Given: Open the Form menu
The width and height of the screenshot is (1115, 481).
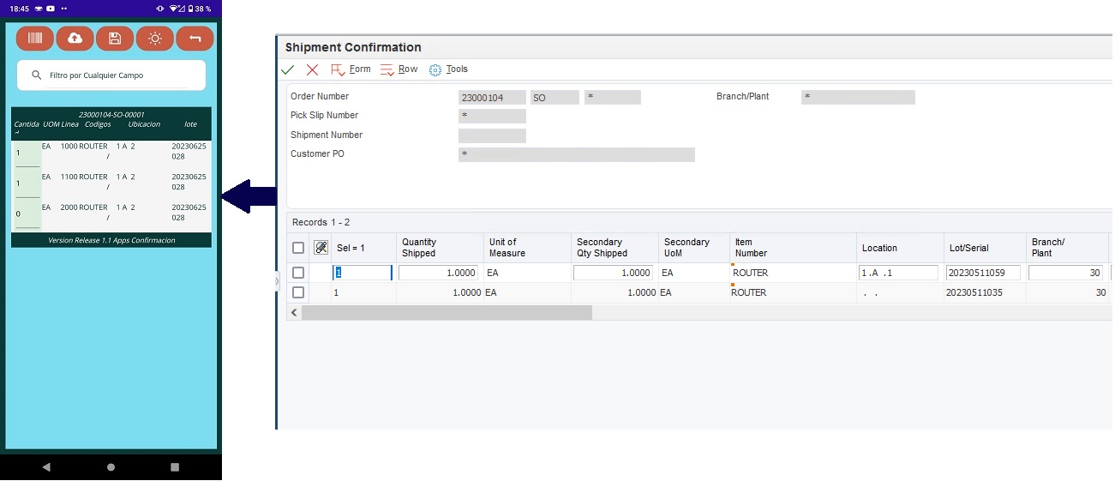Looking at the screenshot, I should tap(351, 69).
